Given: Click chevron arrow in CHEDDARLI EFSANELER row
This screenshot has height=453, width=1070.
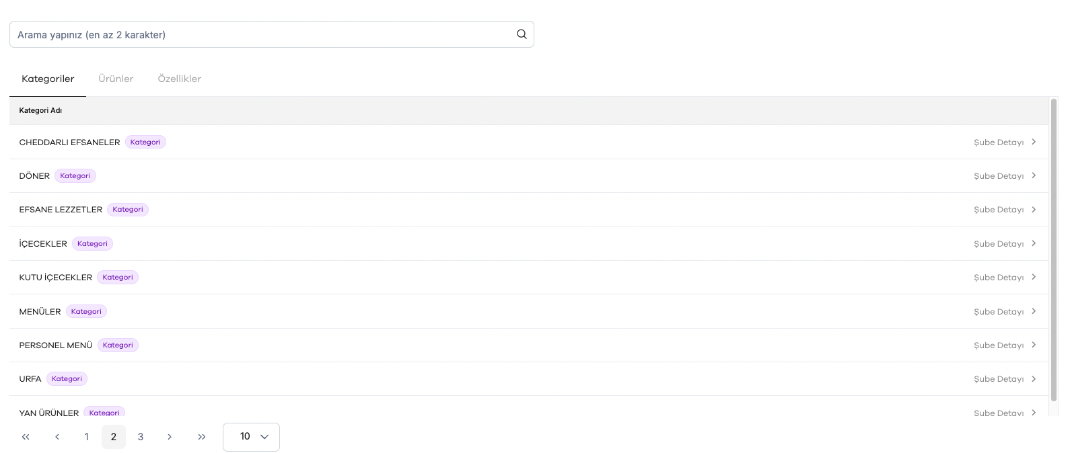Looking at the screenshot, I should pyautogui.click(x=1034, y=142).
